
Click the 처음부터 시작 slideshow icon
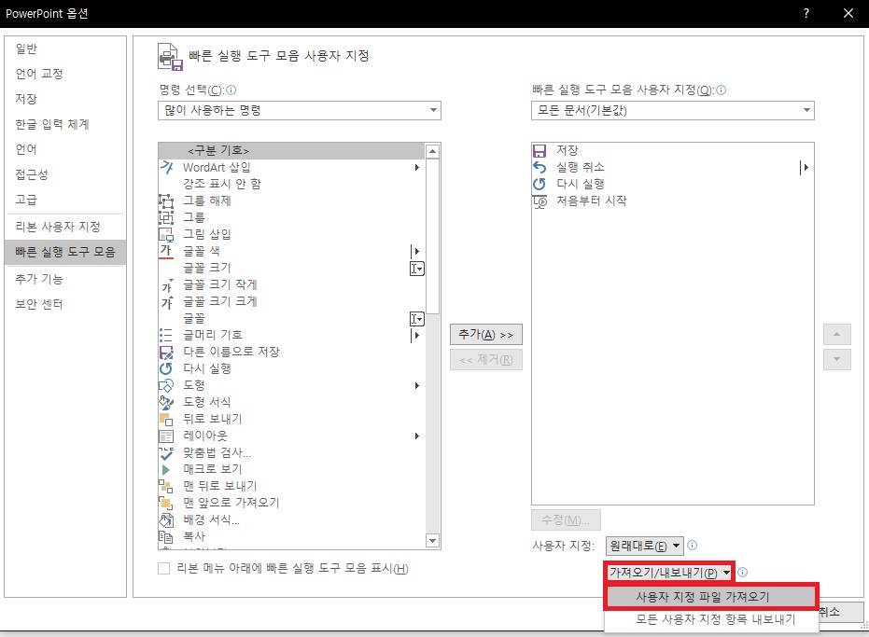point(540,201)
